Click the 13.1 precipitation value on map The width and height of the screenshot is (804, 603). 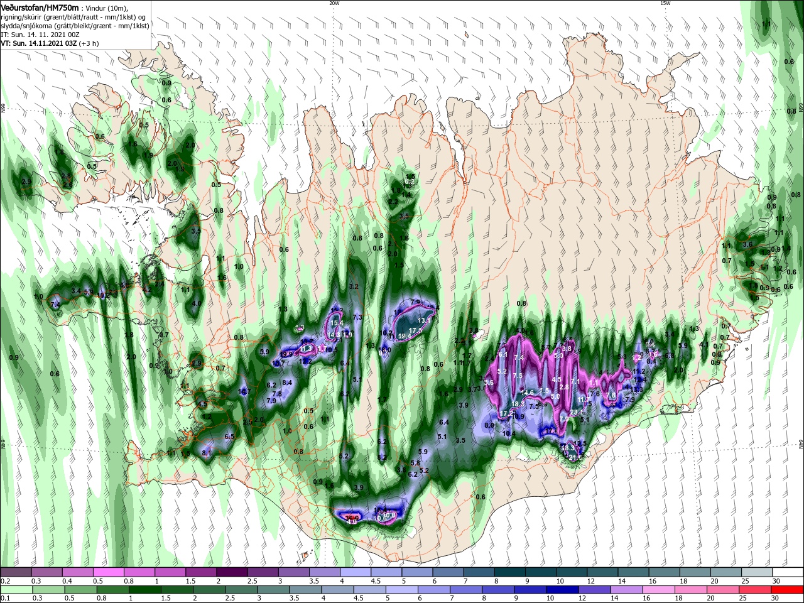pyautogui.click(x=425, y=320)
